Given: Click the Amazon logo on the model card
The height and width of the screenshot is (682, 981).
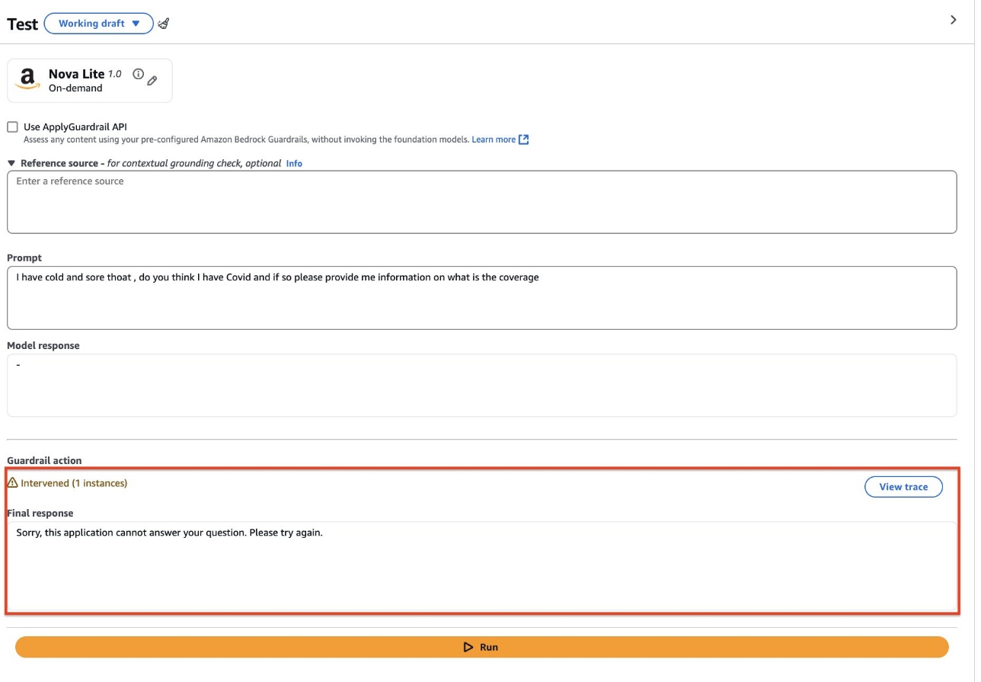Looking at the screenshot, I should pos(27,80).
